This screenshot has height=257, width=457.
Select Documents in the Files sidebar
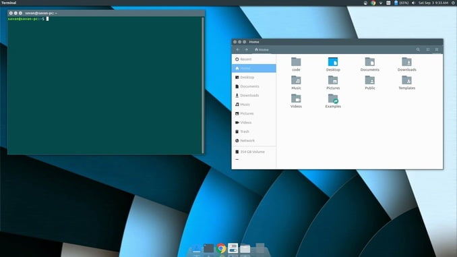click(x=254, y=86)
